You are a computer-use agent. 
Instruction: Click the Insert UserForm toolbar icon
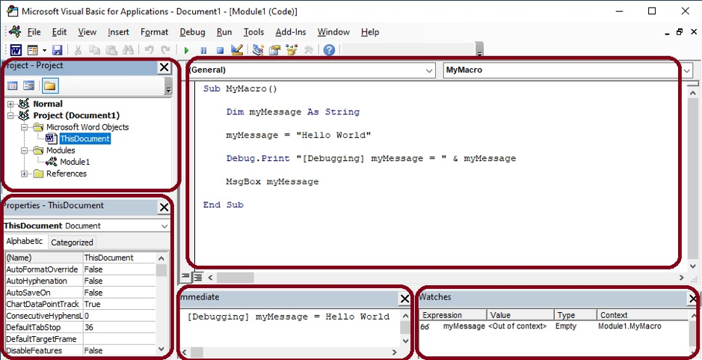pos(32,49)
